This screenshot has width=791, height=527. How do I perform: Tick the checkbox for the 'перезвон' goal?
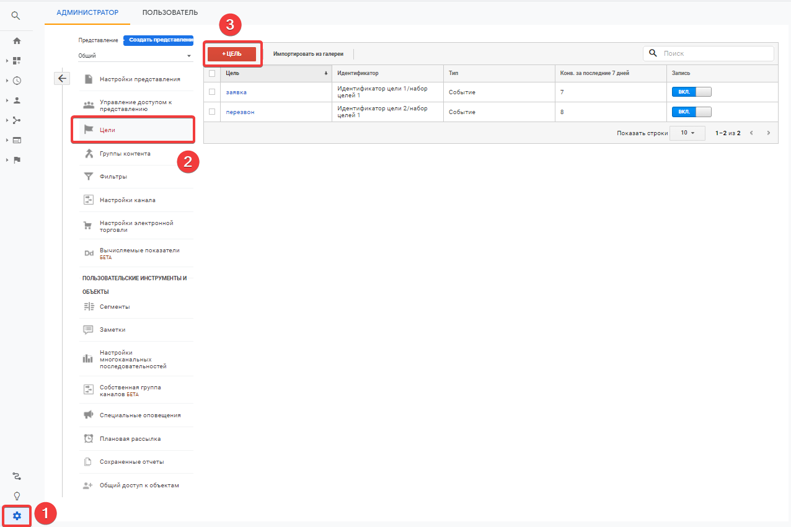pos(212,112)
